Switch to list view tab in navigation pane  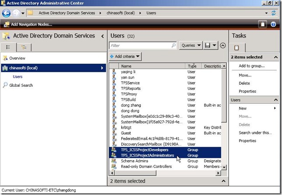point(8,47)
